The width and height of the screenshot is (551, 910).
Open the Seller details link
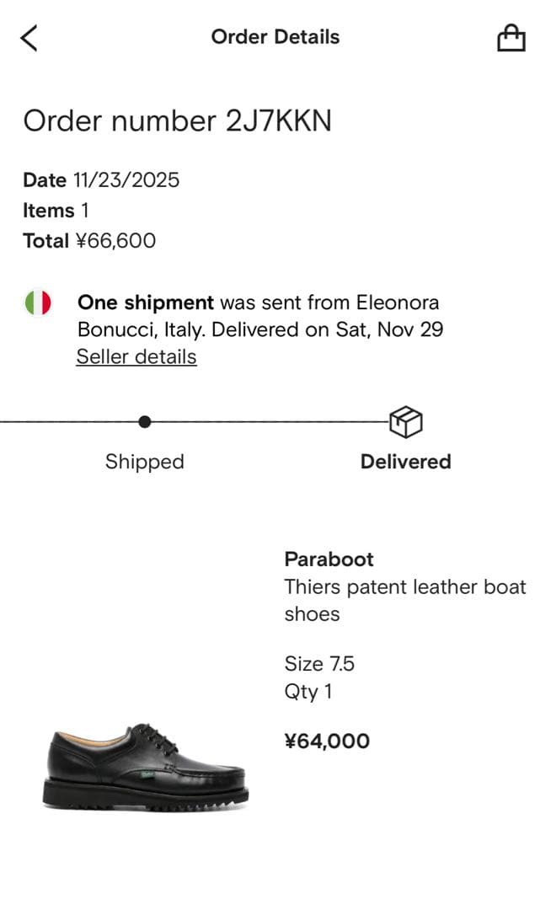point(136,356)
